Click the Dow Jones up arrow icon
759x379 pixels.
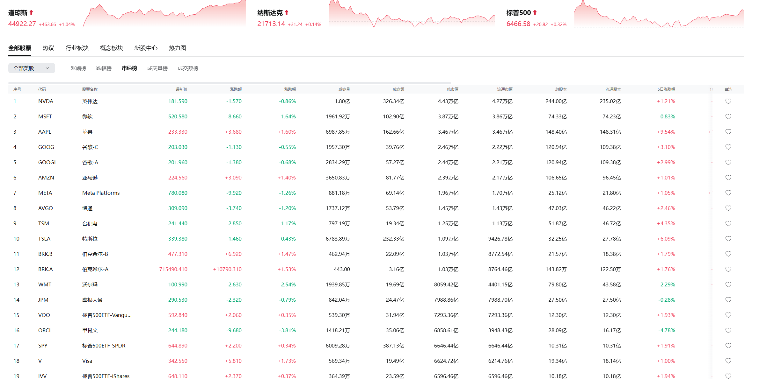(x=31, y=12)
